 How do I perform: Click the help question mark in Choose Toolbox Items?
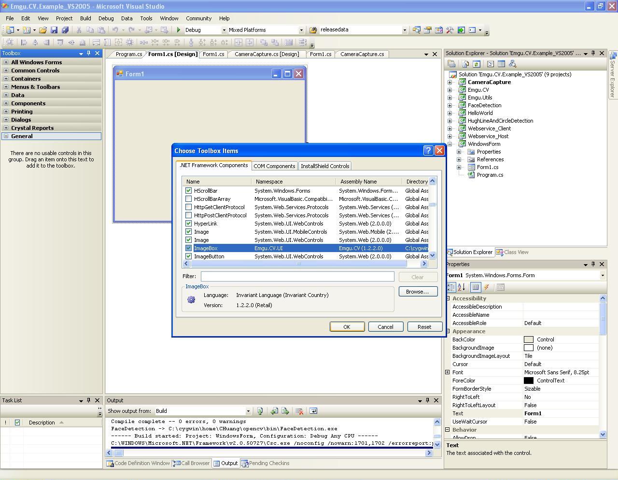(428, 151)
